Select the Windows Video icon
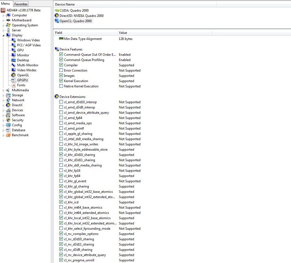Viewport: 291px width, 263px height. [14, 40]
